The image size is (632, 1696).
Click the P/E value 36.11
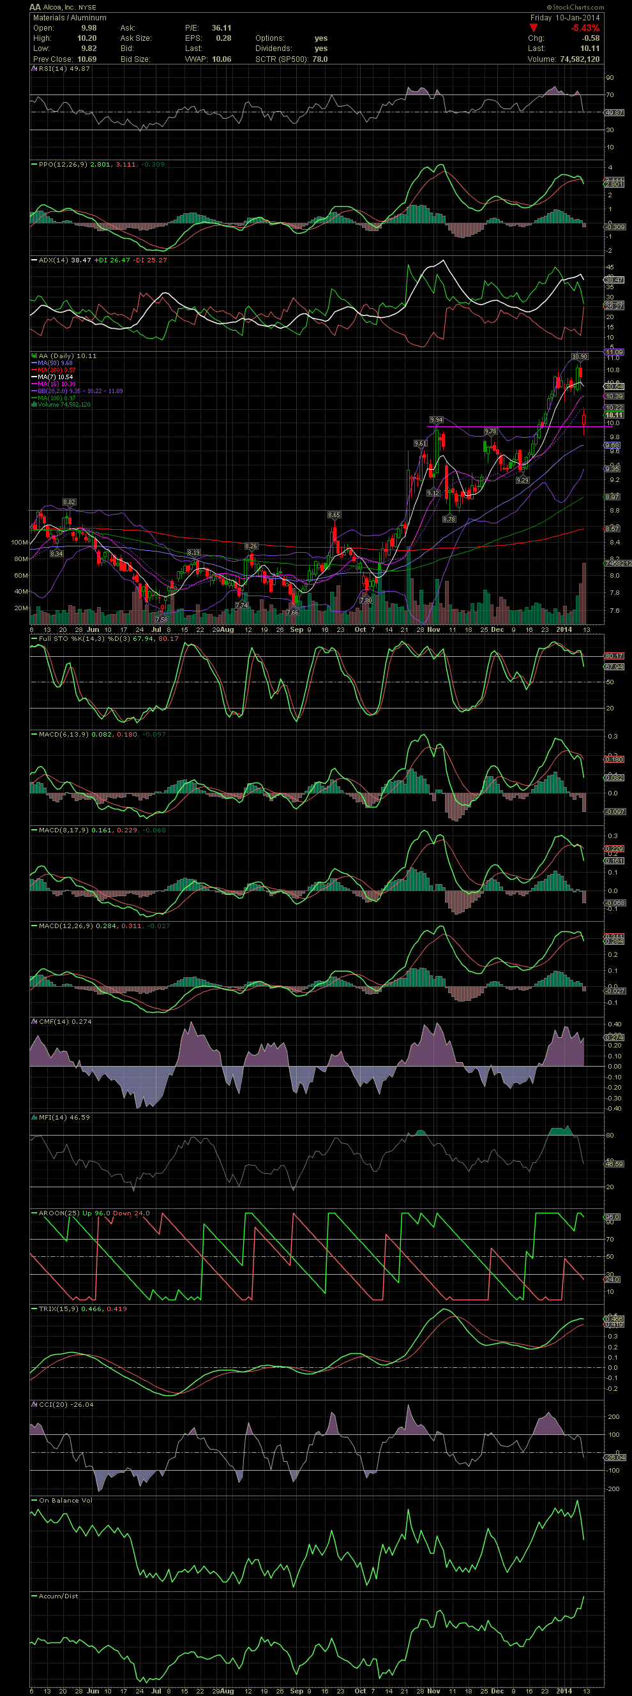221,28
